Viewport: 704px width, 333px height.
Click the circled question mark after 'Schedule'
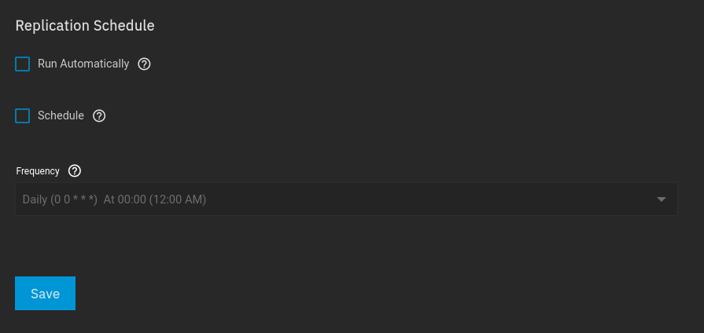coord(99,116)
